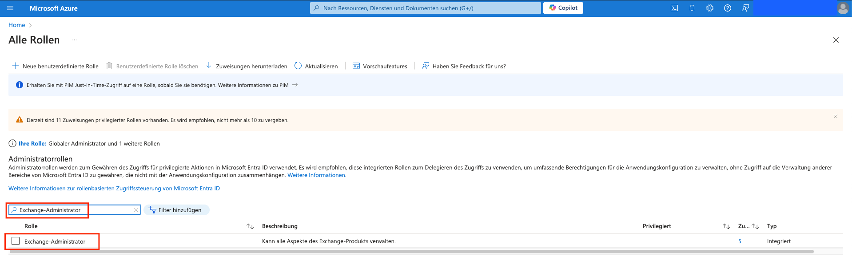Click the horizontal scrollbar below the table
This screenshot has height=256, width=852.
pos(411,252)
